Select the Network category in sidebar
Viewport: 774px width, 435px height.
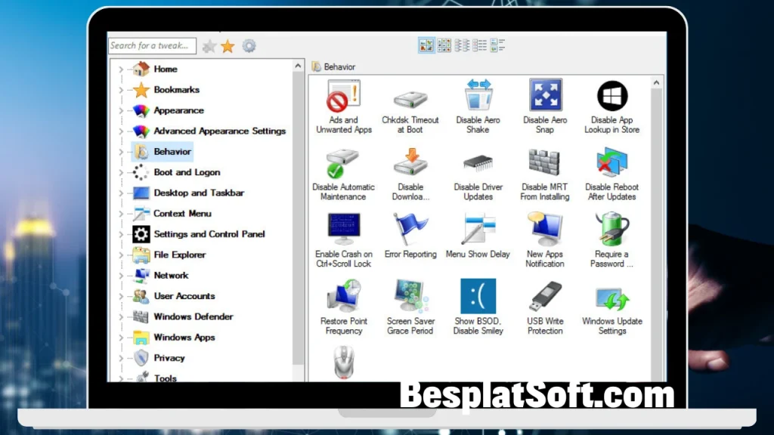(x=171, y=275)
